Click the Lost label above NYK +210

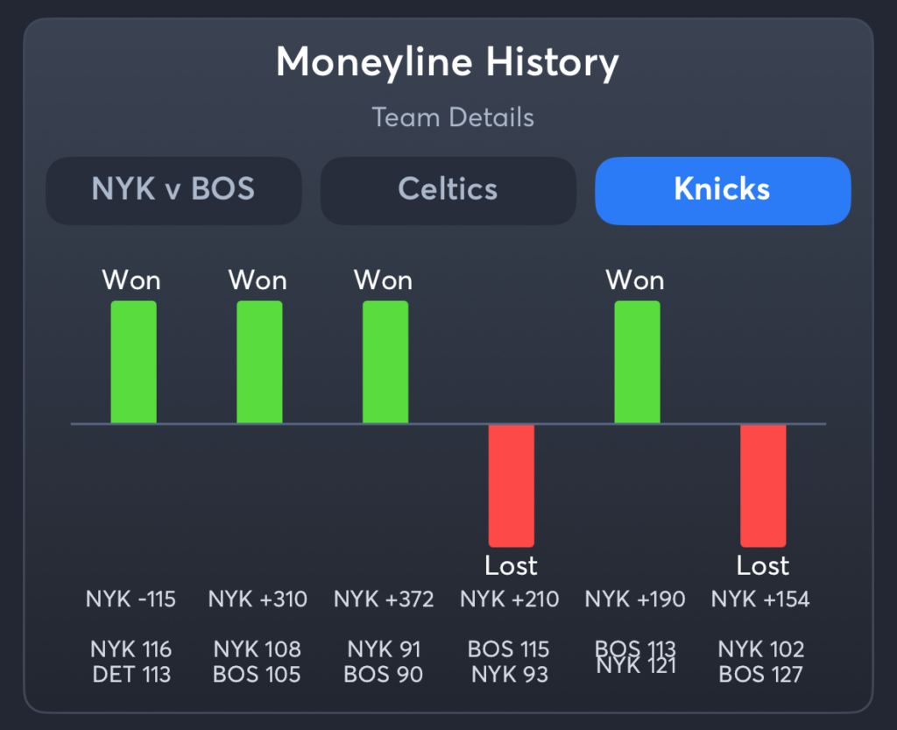tap(511, 566)
